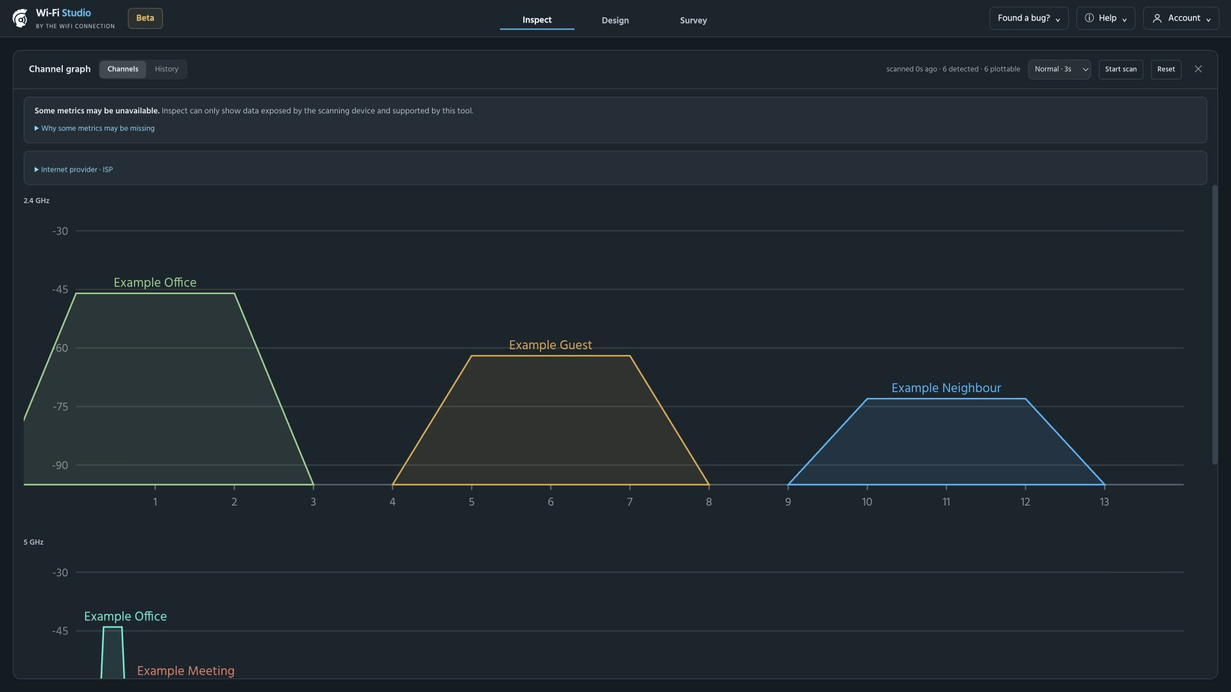The height and width of the screenshot is (692, 1231).
Task: Click the Example Neighbour network label
Action: pyautogui.click(x=946, y=388)
